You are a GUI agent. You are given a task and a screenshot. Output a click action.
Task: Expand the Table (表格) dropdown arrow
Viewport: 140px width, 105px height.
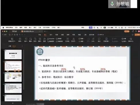click(x=22, y=41)
